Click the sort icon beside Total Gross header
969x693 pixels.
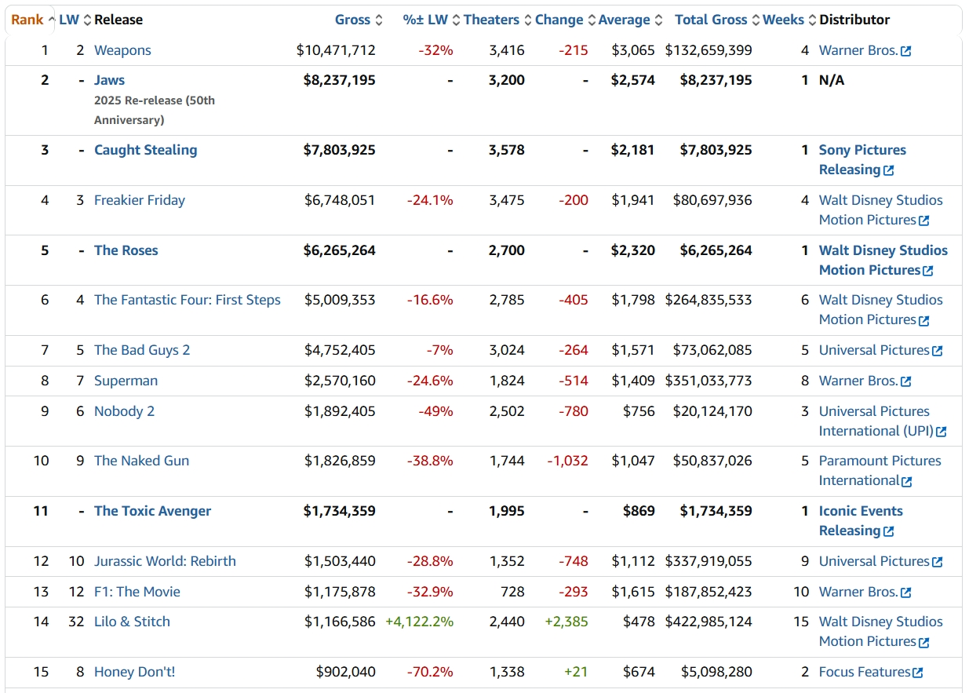pyautogui.click(x=756, y=20)
